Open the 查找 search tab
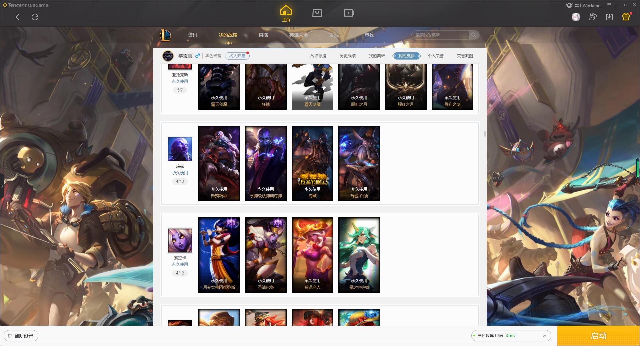 369,35
